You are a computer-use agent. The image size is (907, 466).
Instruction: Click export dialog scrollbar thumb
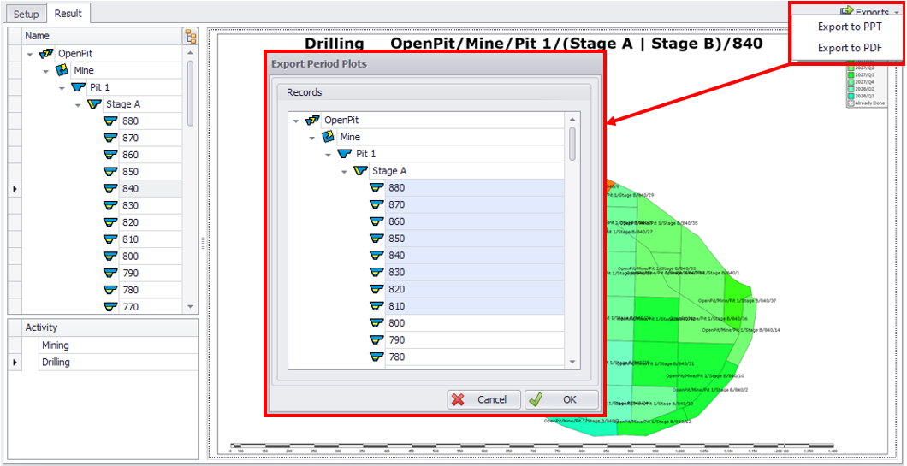click(572, 144)
